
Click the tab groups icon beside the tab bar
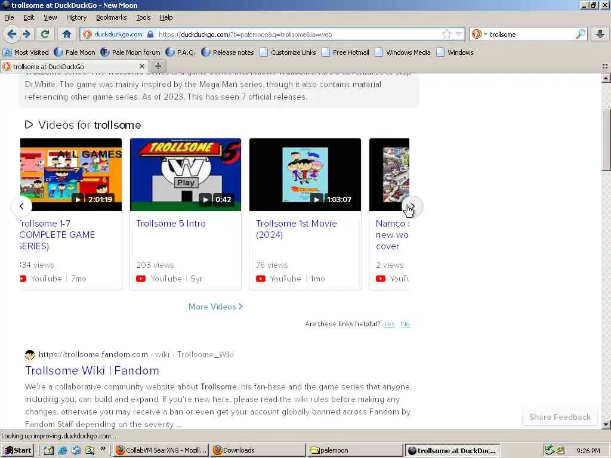point(605,66)
